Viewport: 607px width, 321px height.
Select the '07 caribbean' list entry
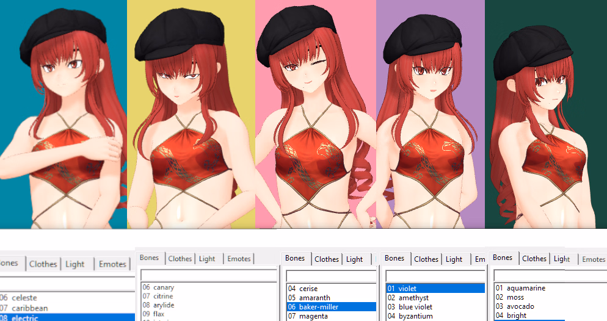(x=67, y=308)
